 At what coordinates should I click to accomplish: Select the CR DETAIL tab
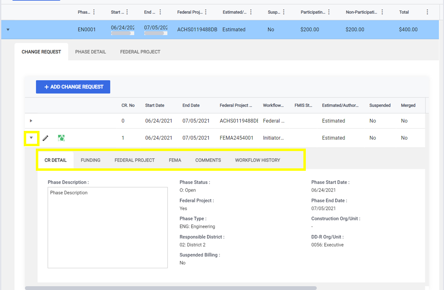tap(56, 160)
